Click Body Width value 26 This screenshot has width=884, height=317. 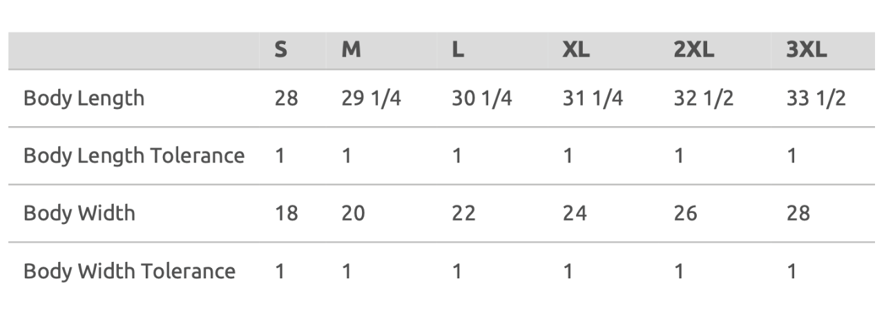(686, 213)
